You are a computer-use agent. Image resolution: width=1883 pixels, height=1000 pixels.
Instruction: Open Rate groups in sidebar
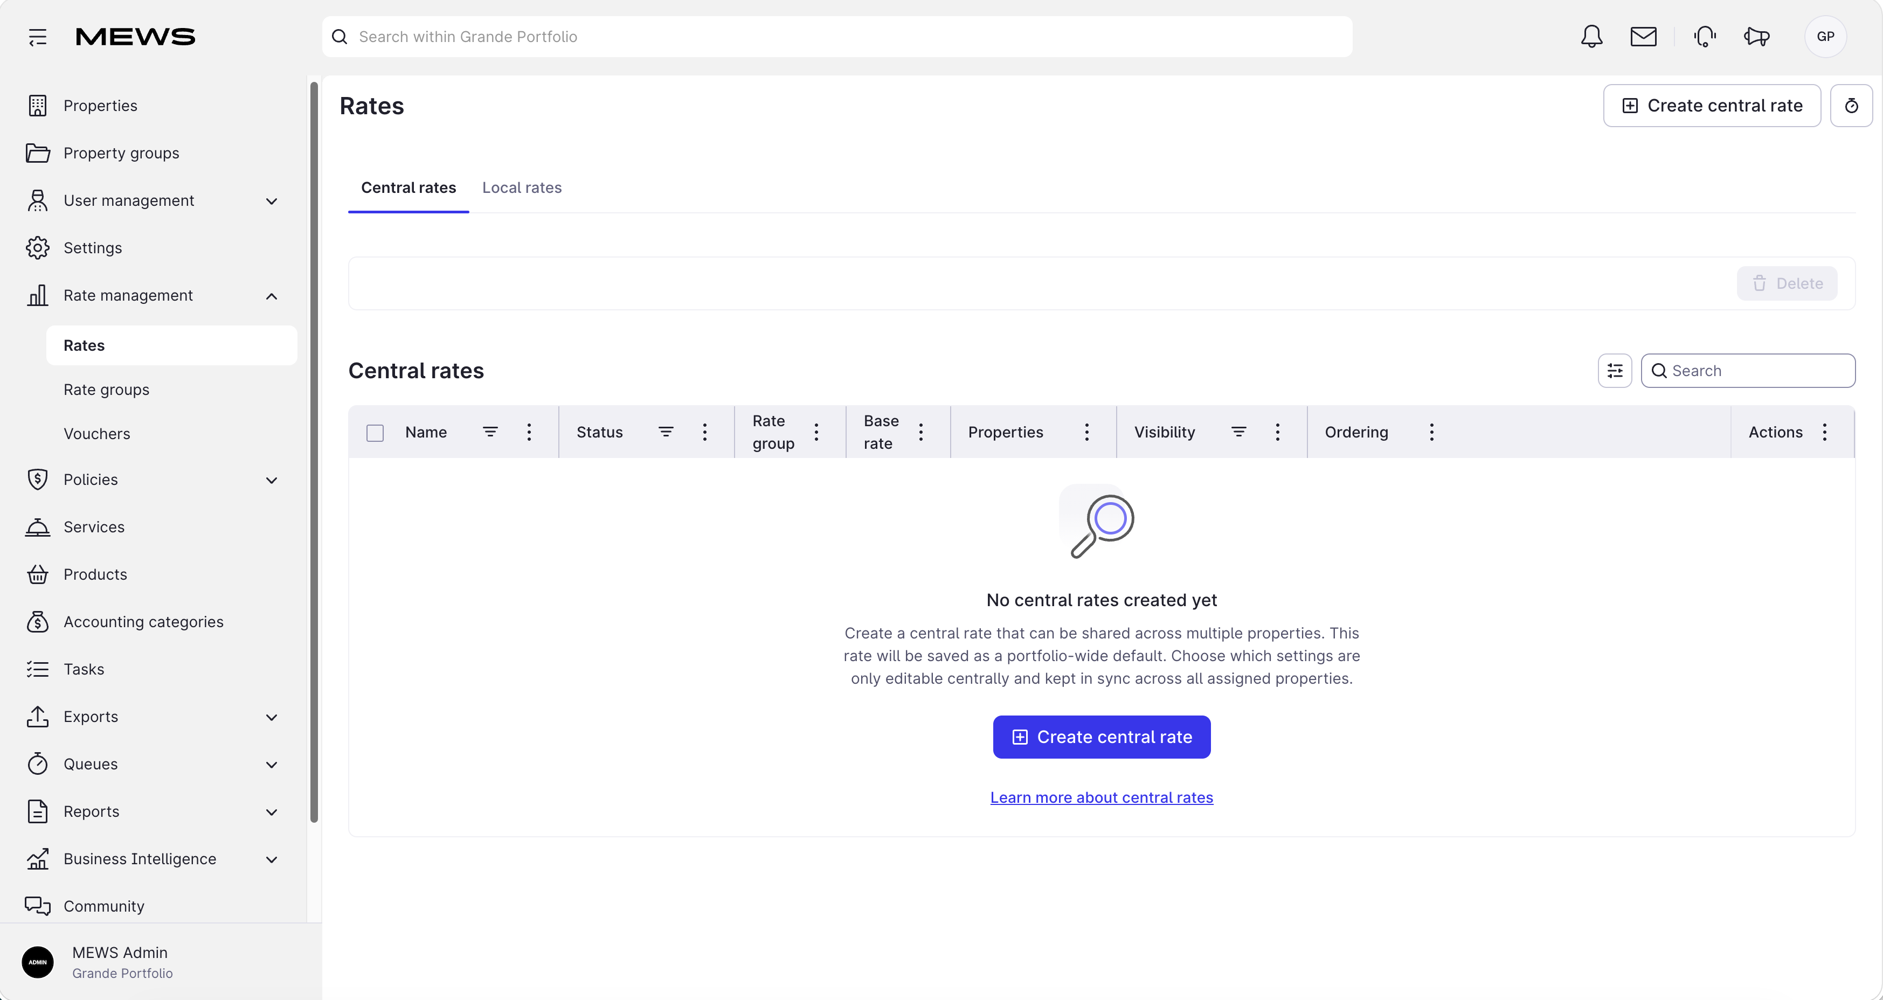point(106,390)
